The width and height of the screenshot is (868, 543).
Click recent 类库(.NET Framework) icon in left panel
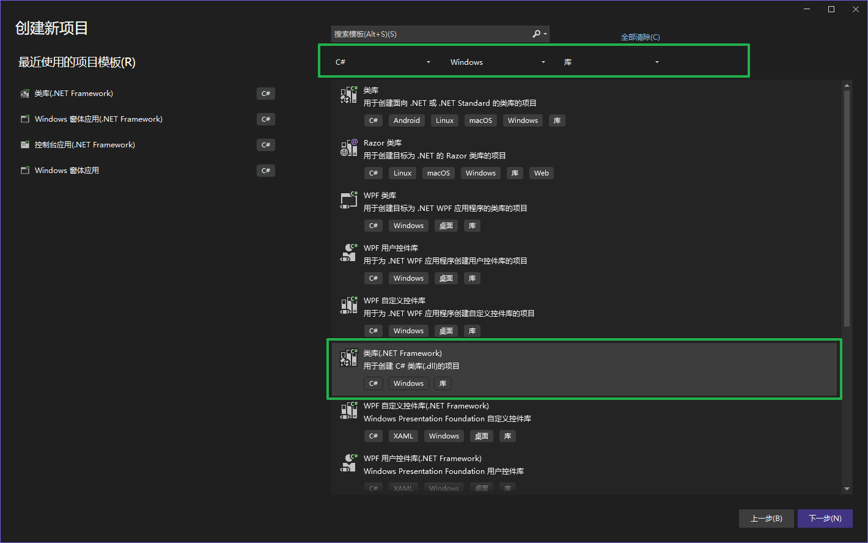coord(25,94)
